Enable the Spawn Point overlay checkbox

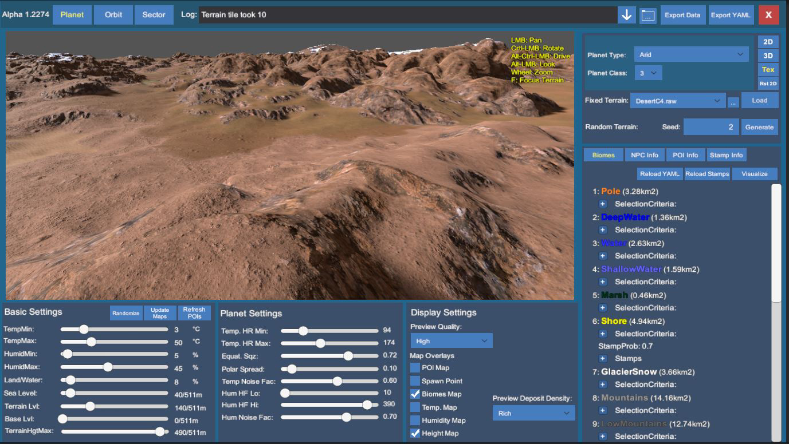[x=415, y=380]
